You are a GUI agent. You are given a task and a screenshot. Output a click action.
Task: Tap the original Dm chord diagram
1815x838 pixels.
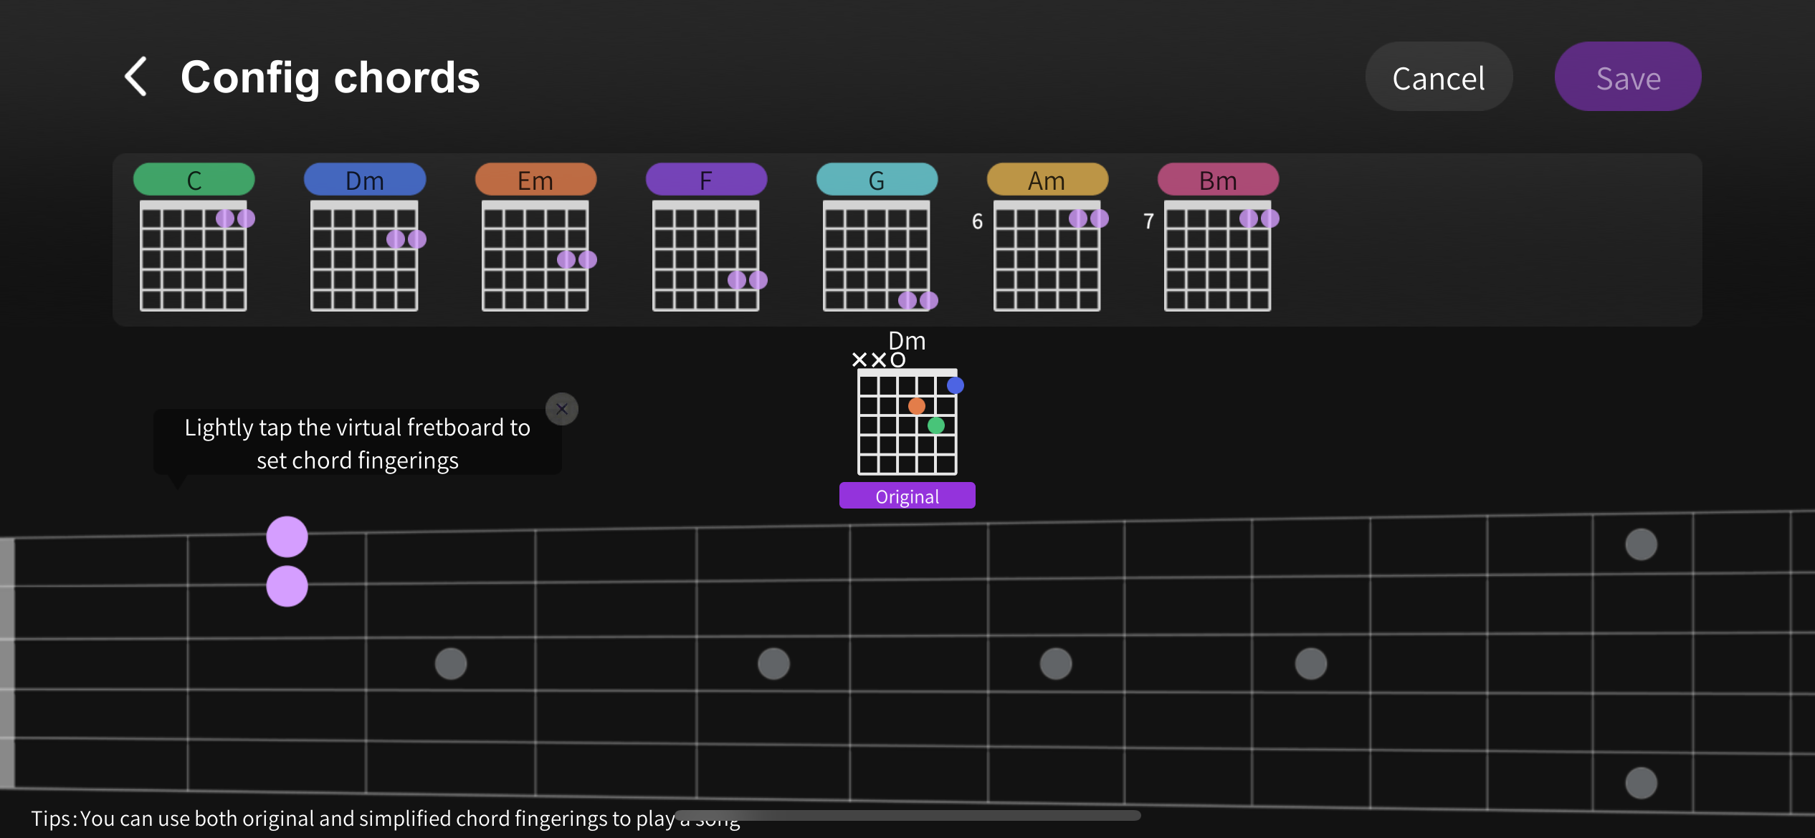click(907, 423)
